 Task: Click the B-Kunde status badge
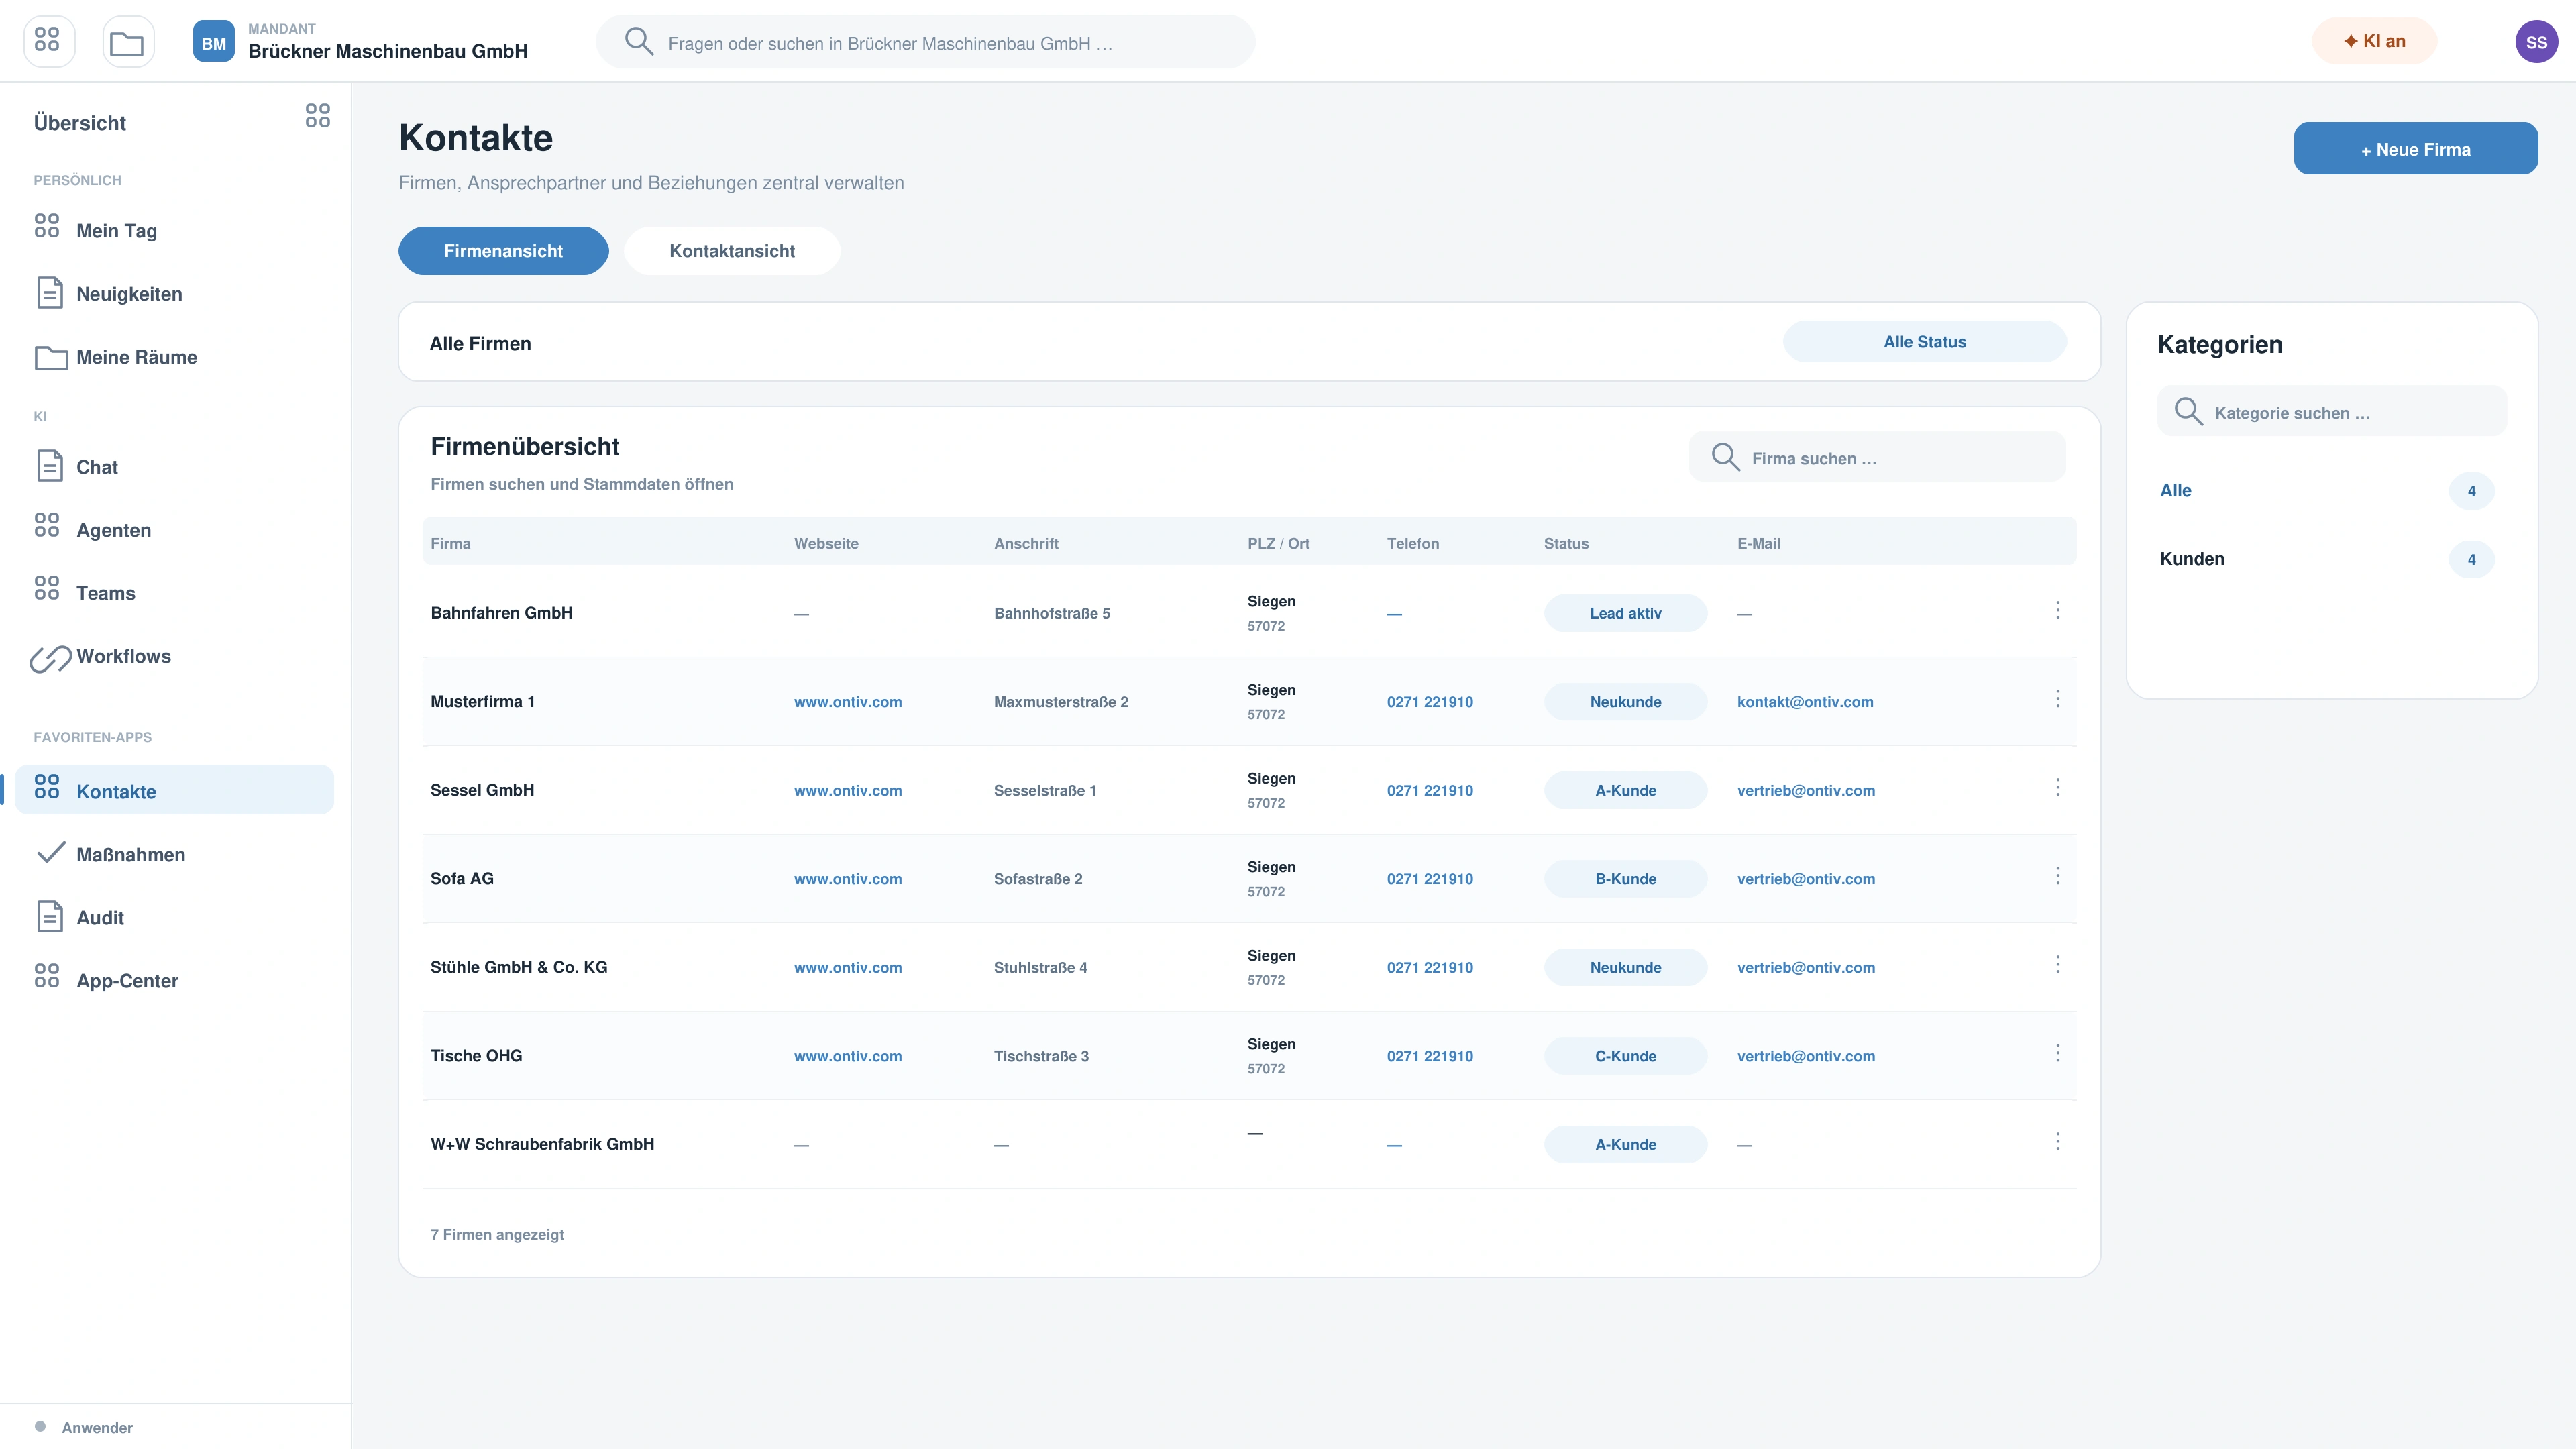click(x=1625, y=879)
